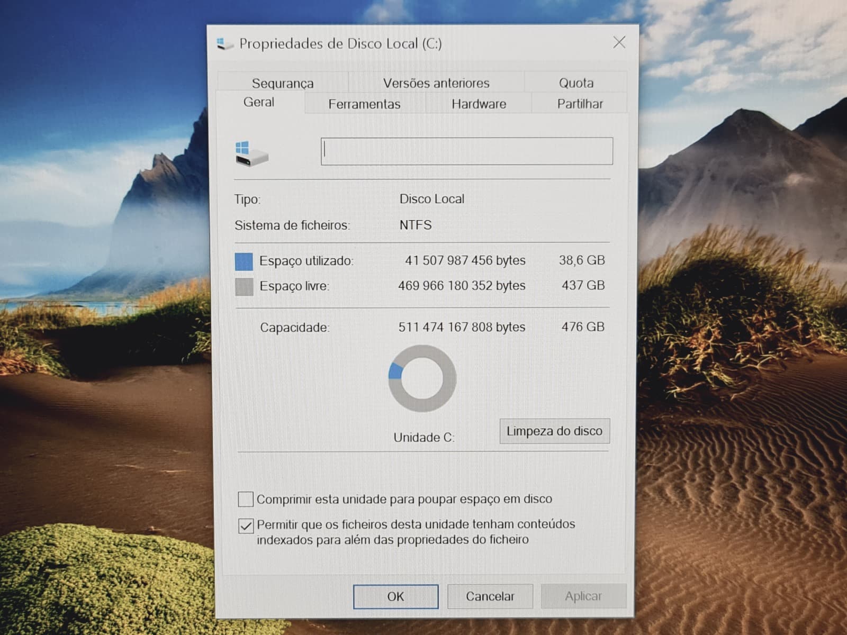Viewport: 847px width, 635px height.
Task: Open the Segurança tab
Action: pos(283,83)
